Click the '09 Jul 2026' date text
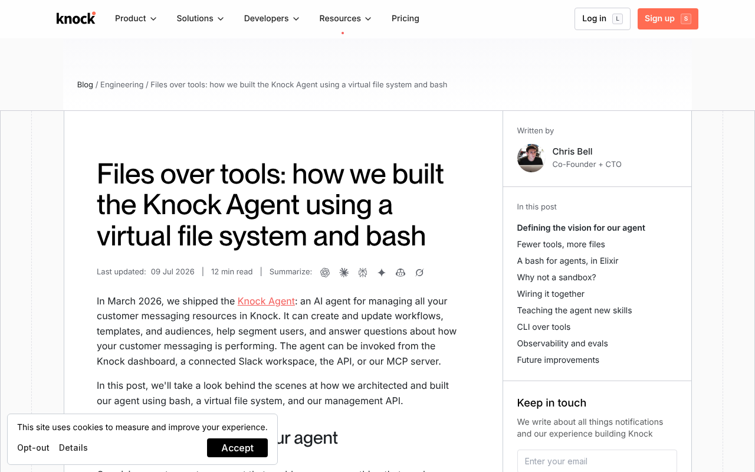 (172, 272)
